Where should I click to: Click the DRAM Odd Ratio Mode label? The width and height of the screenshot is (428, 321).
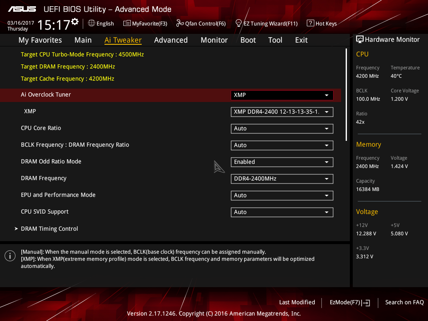[x=51, y=161]
